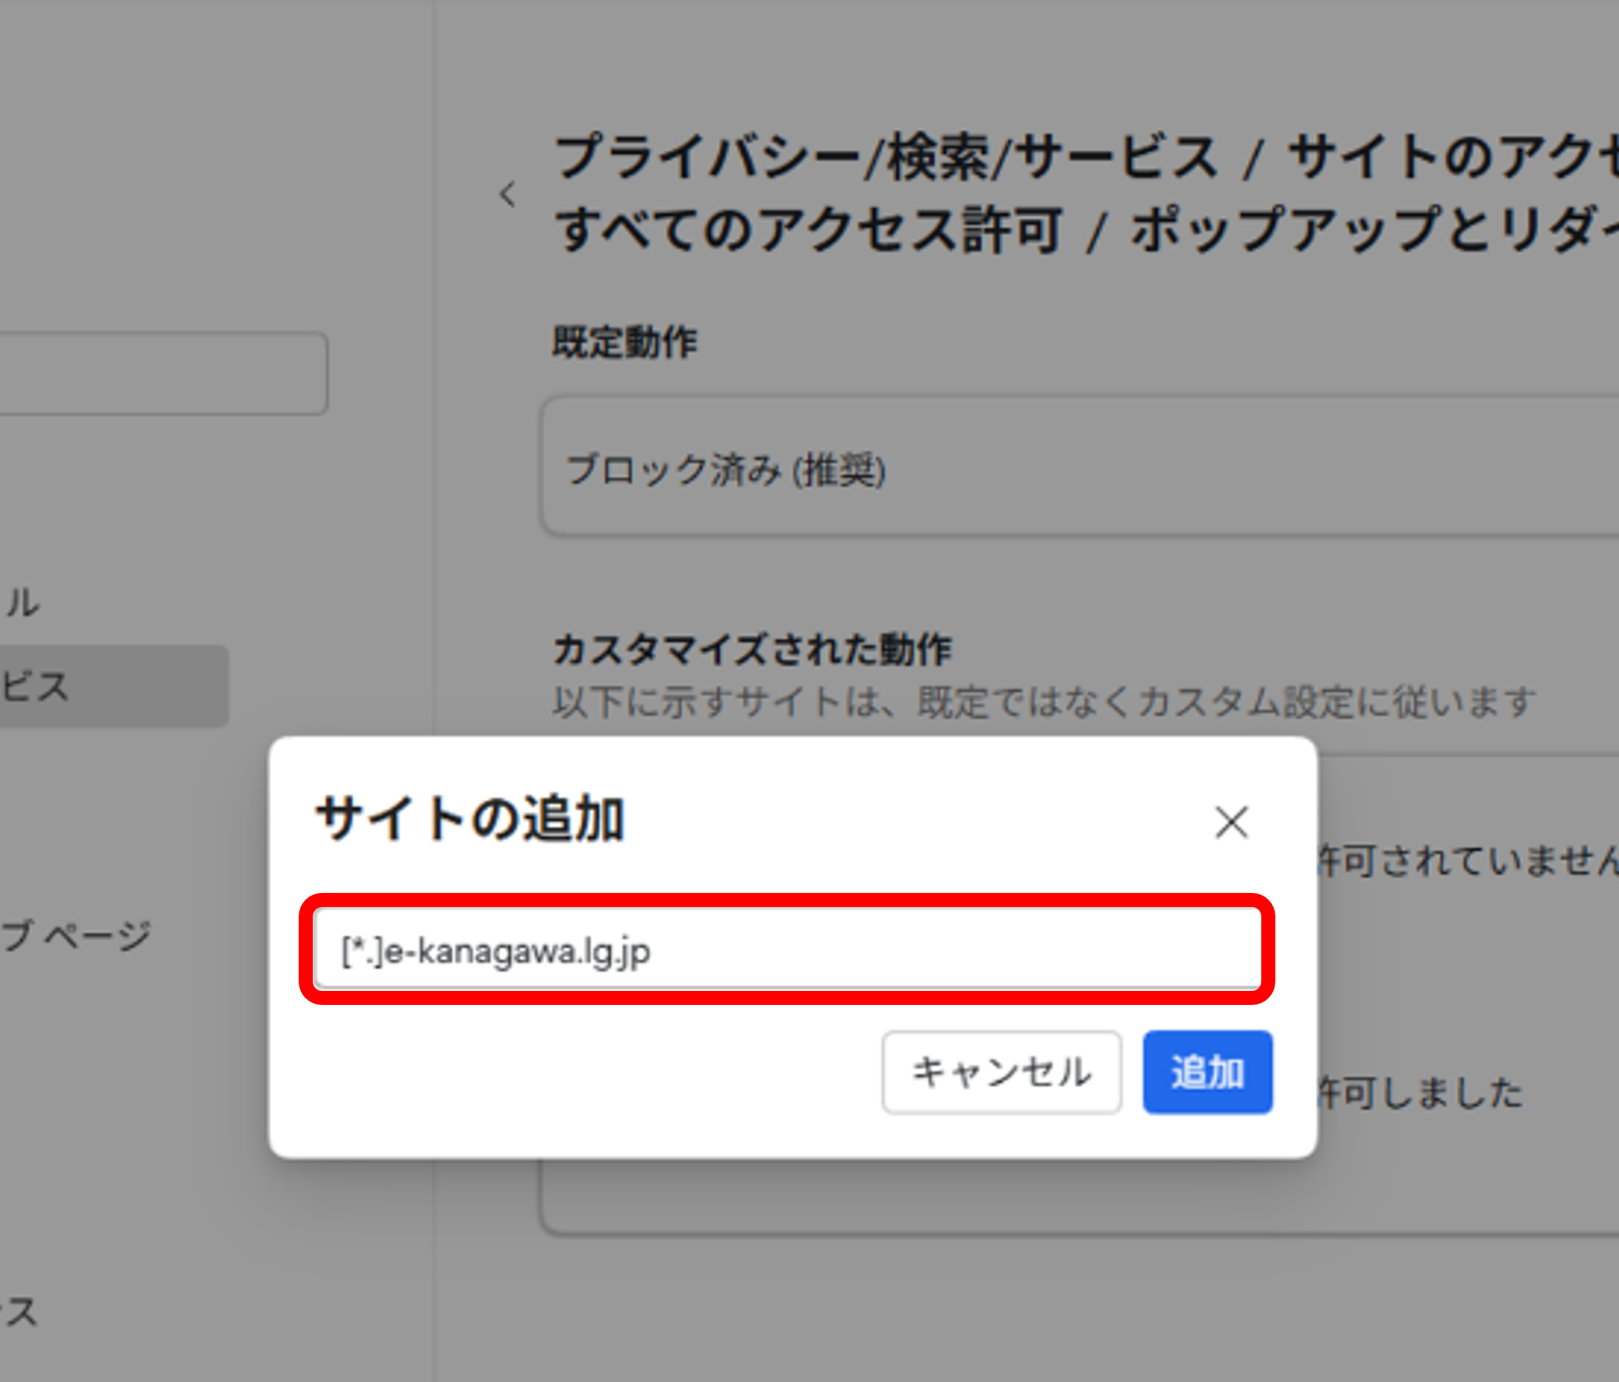
Task: Click the 許可されていません text behind dialog
Action: point(1469,861)
